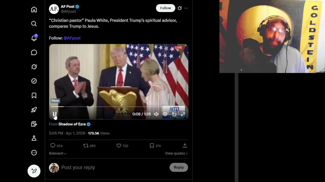Open the @AFpost mention link
The image size is (325, 182).
tap(72, 38)
